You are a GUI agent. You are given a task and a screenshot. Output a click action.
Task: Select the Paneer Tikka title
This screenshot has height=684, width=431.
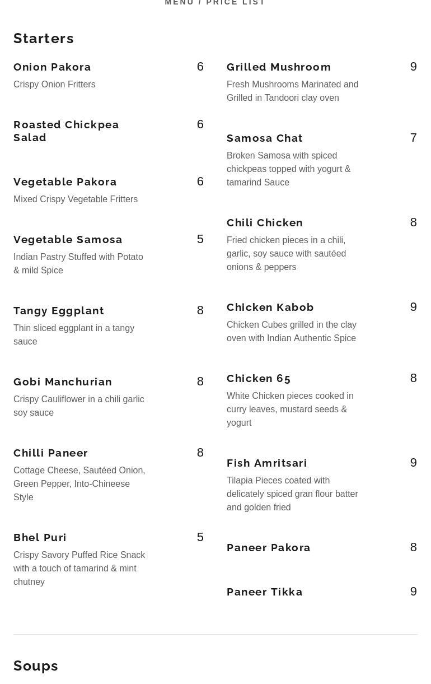(265, 592)
